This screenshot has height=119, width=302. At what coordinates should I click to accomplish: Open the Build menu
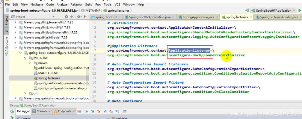[x=89, y=4]
